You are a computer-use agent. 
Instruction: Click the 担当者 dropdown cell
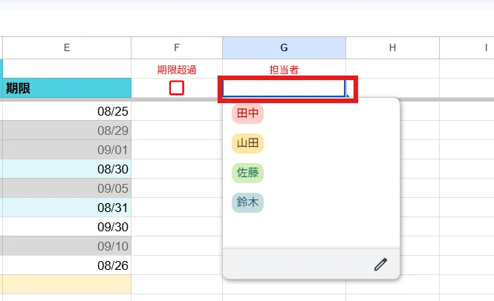click(x=284, y=88)
